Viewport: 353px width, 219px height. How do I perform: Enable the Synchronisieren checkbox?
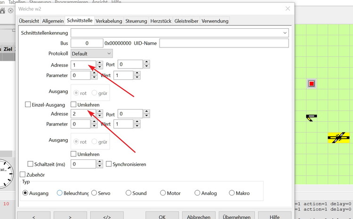click(x=109, y=164)
